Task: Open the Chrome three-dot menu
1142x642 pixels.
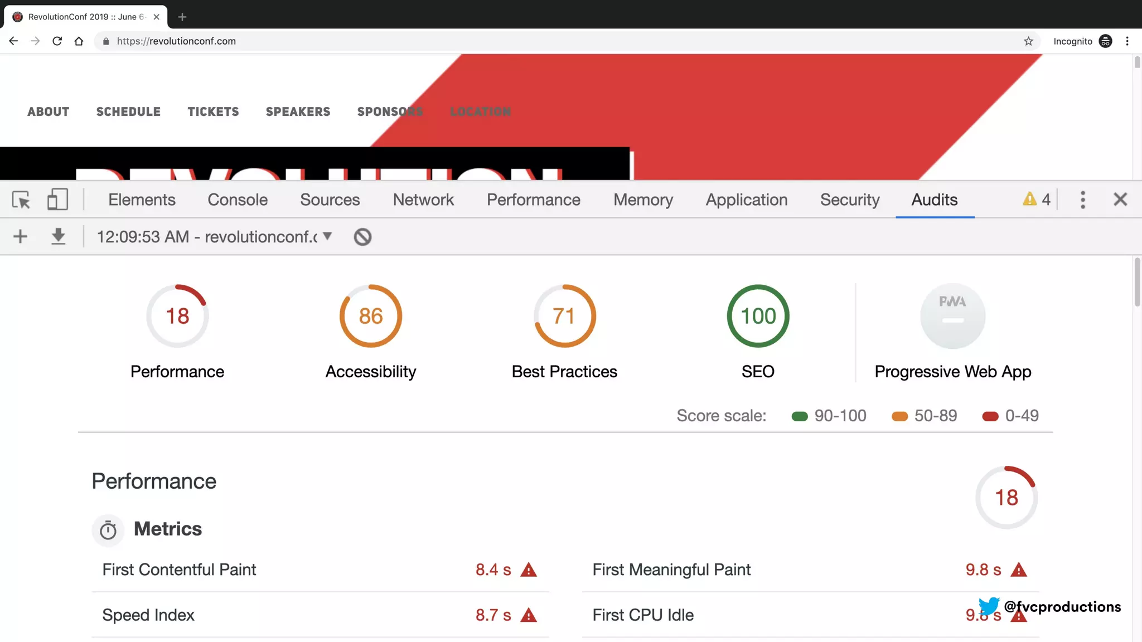Action: point(1127,41)
